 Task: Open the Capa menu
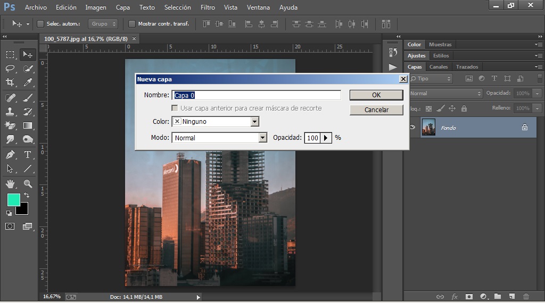[123, 7]
